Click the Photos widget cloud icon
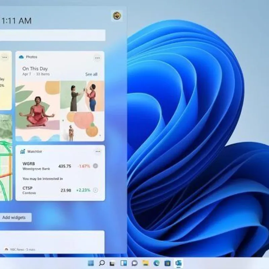Viewport: 269px width, 269px height. coord(21,57)
